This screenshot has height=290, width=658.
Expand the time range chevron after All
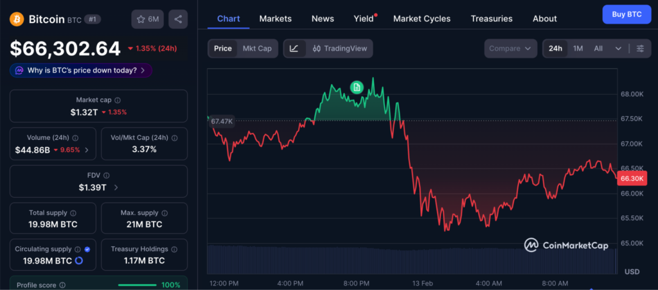point(618,48)
